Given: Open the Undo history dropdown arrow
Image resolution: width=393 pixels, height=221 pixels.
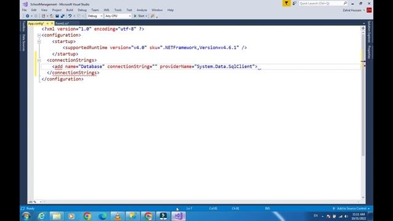Looking at the screenshot, I should click(74, 16).
